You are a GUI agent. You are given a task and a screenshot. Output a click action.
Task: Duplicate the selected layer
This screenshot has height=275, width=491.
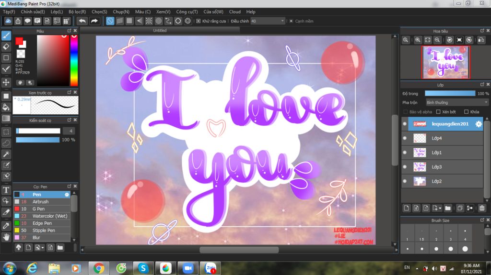click(x=460, y=208)
